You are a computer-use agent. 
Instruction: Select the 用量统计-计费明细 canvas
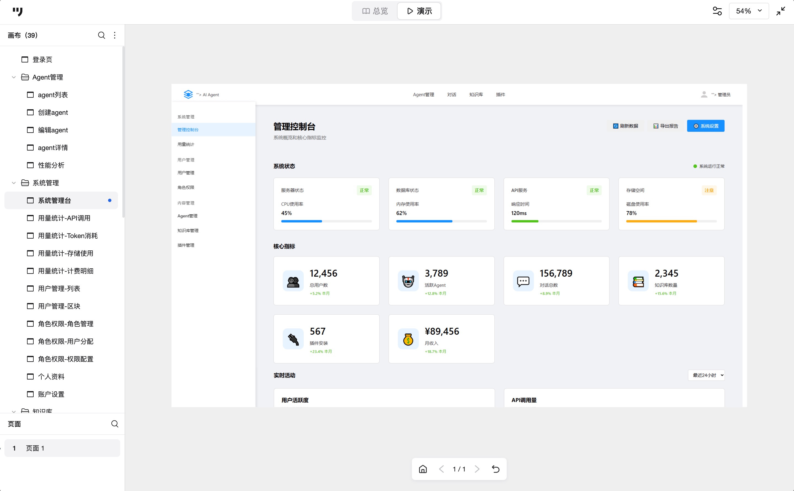61,271
